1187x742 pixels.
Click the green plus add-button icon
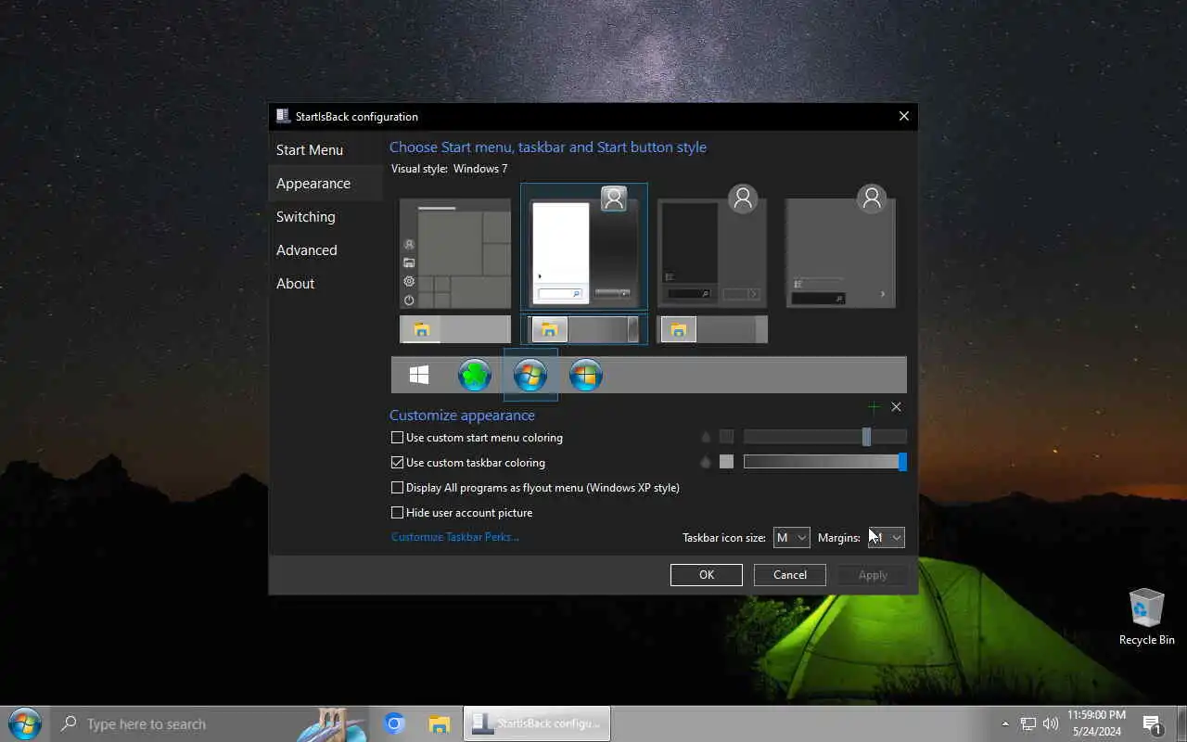[x=874, y=407]
